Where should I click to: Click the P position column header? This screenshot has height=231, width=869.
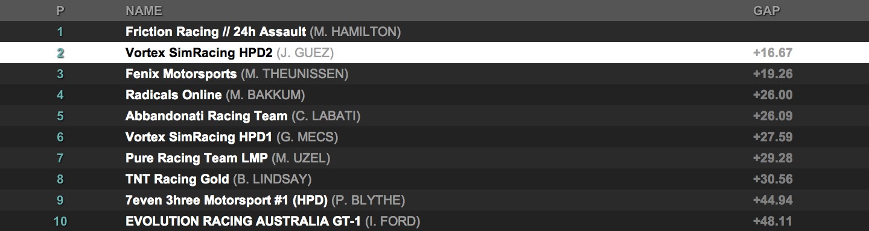pos(60,11)
